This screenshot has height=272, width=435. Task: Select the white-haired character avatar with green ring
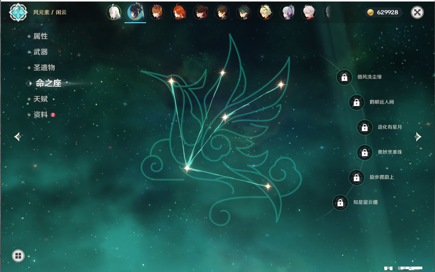(114, 12)
